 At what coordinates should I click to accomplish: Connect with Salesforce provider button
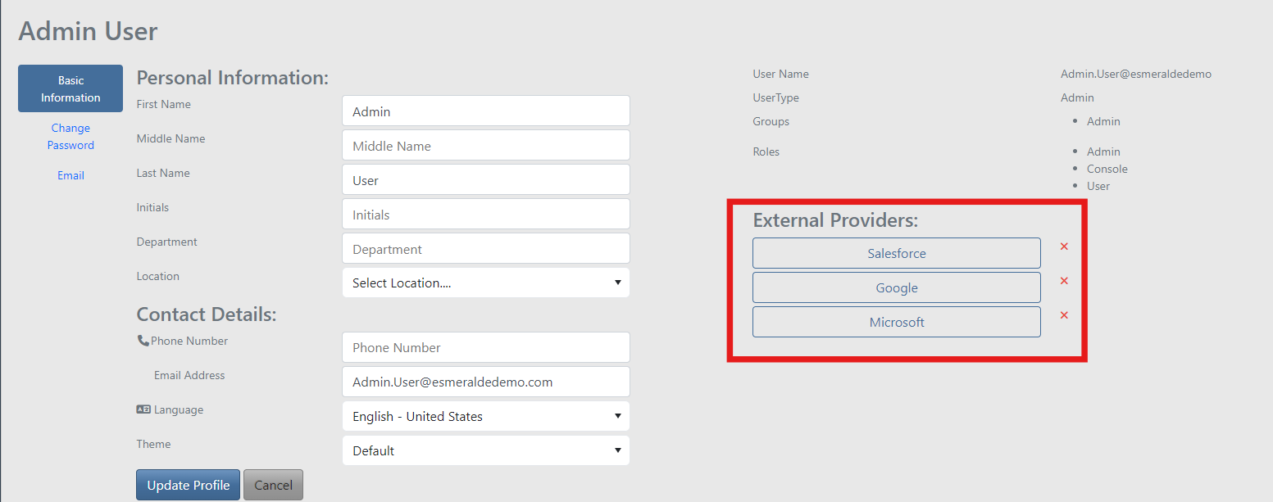pos(896,253)
